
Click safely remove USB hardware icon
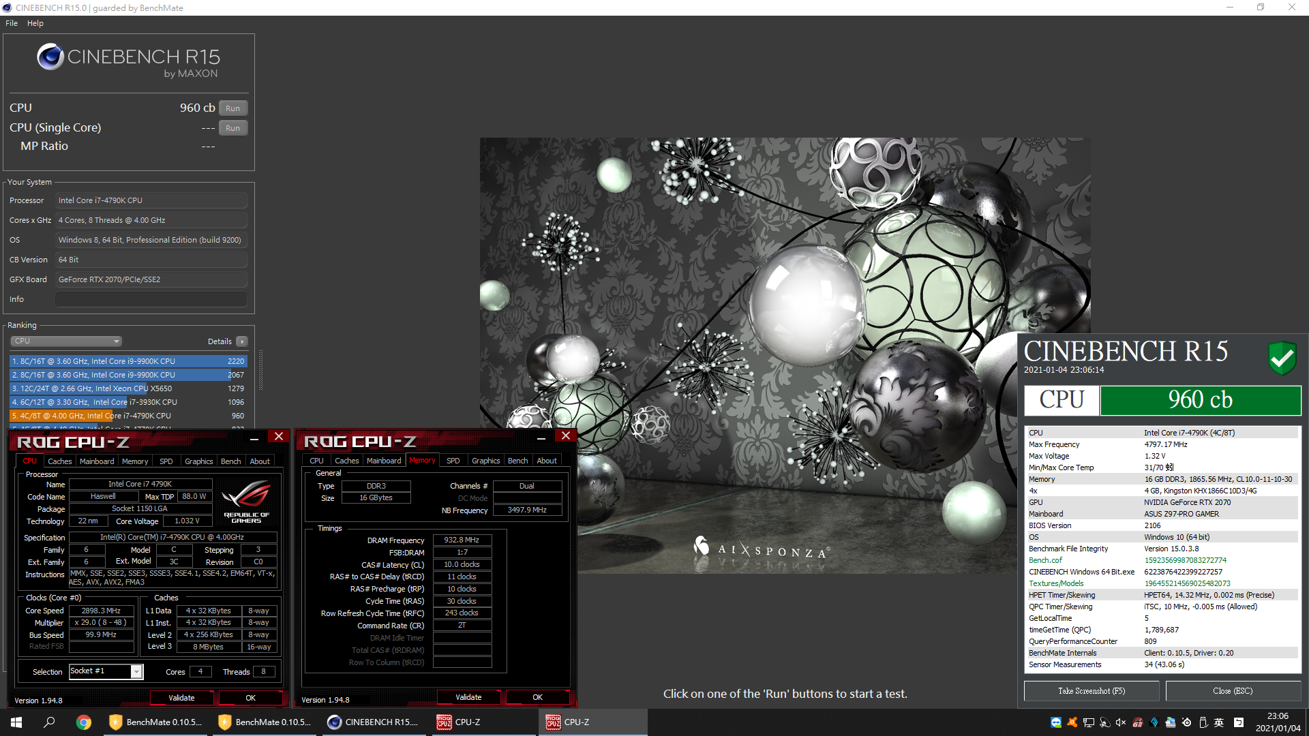(1203, 722)
